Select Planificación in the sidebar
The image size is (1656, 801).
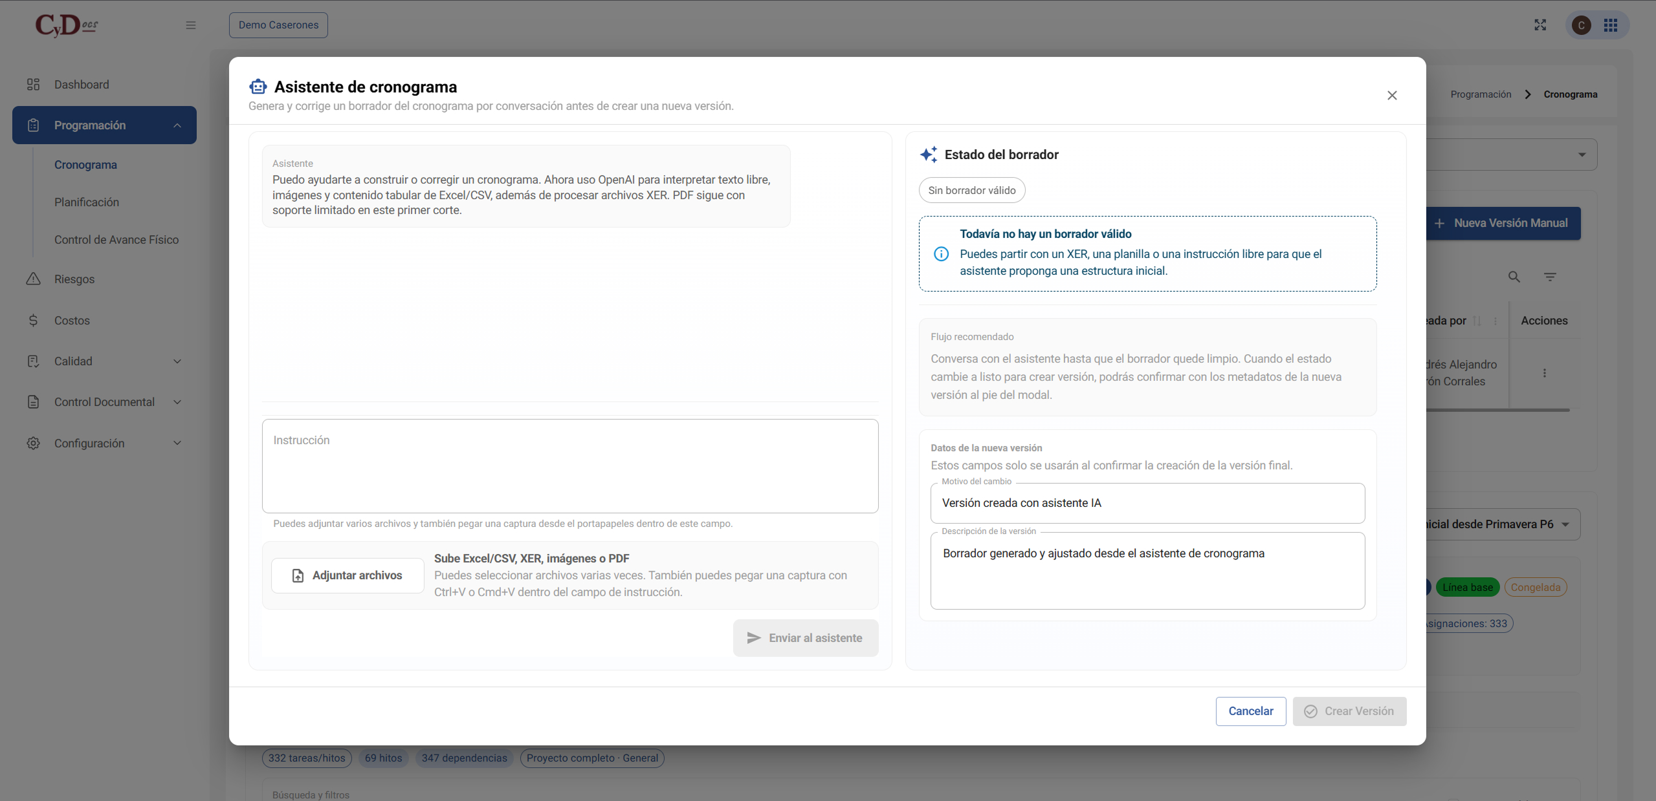(87, 202)
